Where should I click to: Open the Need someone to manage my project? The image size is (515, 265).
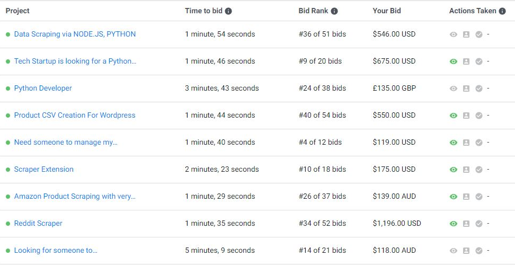66,142
